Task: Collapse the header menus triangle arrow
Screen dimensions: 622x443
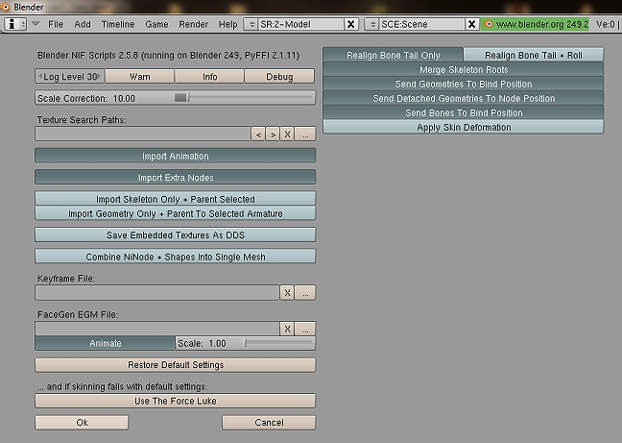Action: (36, 24)
